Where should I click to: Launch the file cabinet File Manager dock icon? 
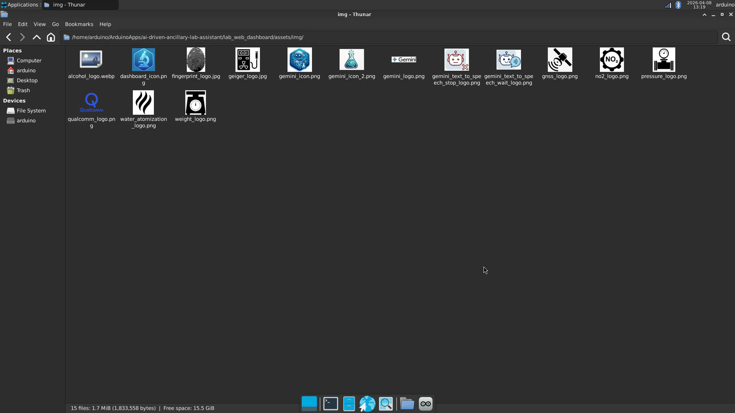(349, 403)
